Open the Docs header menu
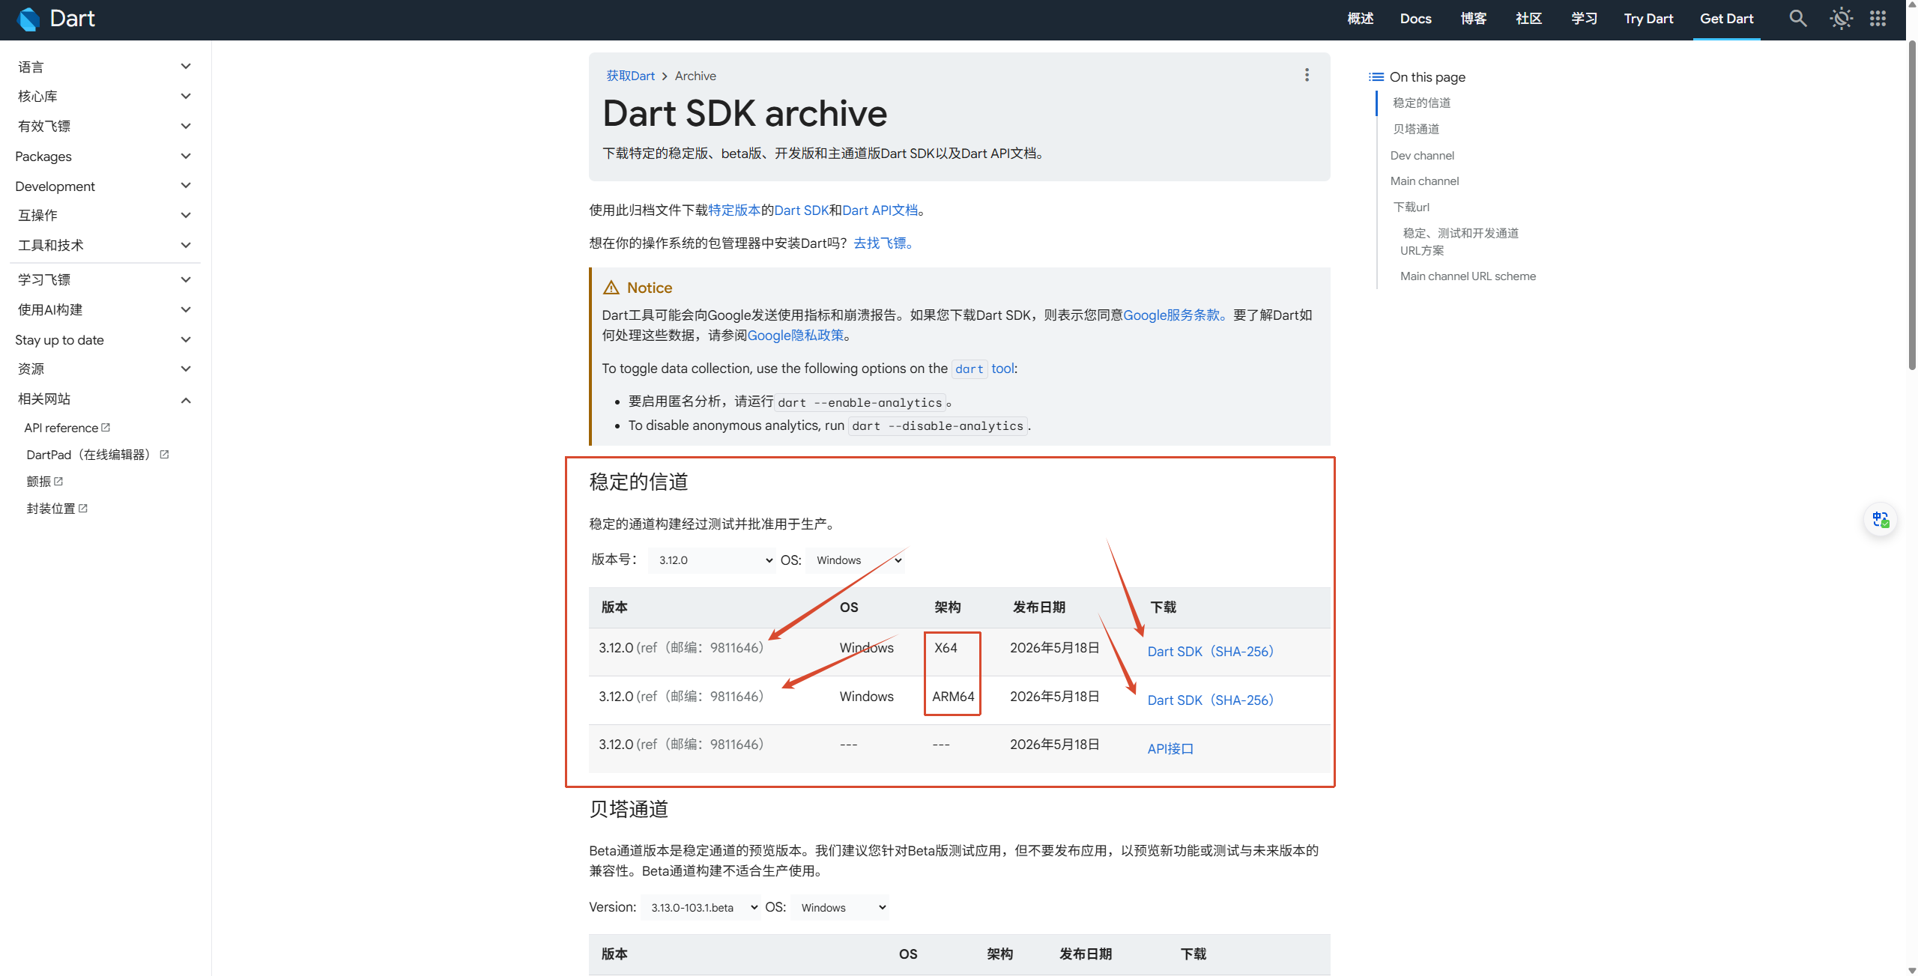The width and height of the screenshot is (1918, 976). pyautogui.click(x=1415, y=19)
